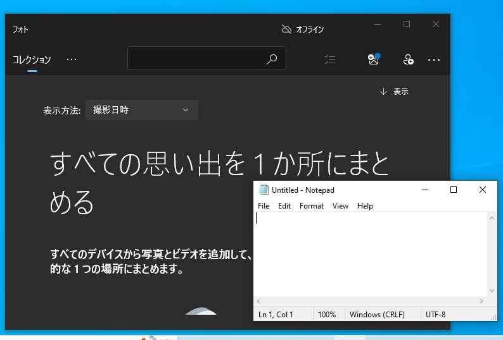Click inside the Notepad text area
The width and height of the screenshot is (503, 340).
point(371,254)
